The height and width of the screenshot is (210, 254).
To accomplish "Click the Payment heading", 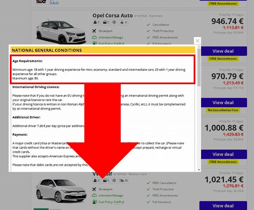I will point(20,135).
